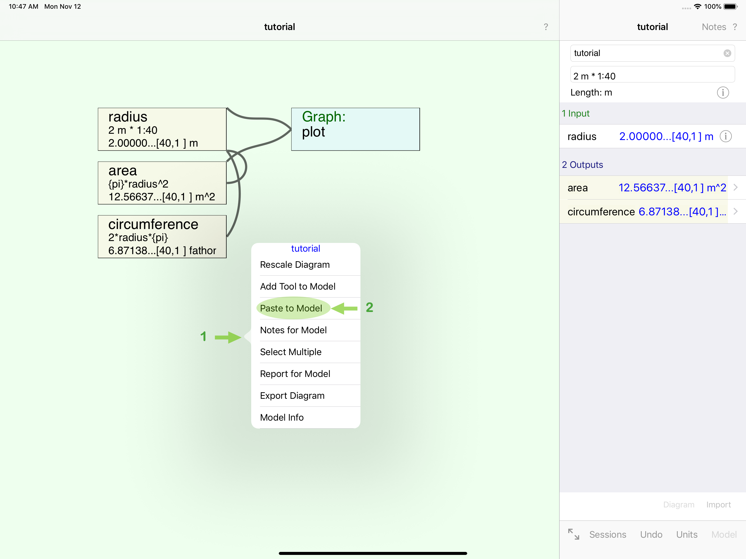
Task: Tap the Diagram button
Action: [679, 504]
